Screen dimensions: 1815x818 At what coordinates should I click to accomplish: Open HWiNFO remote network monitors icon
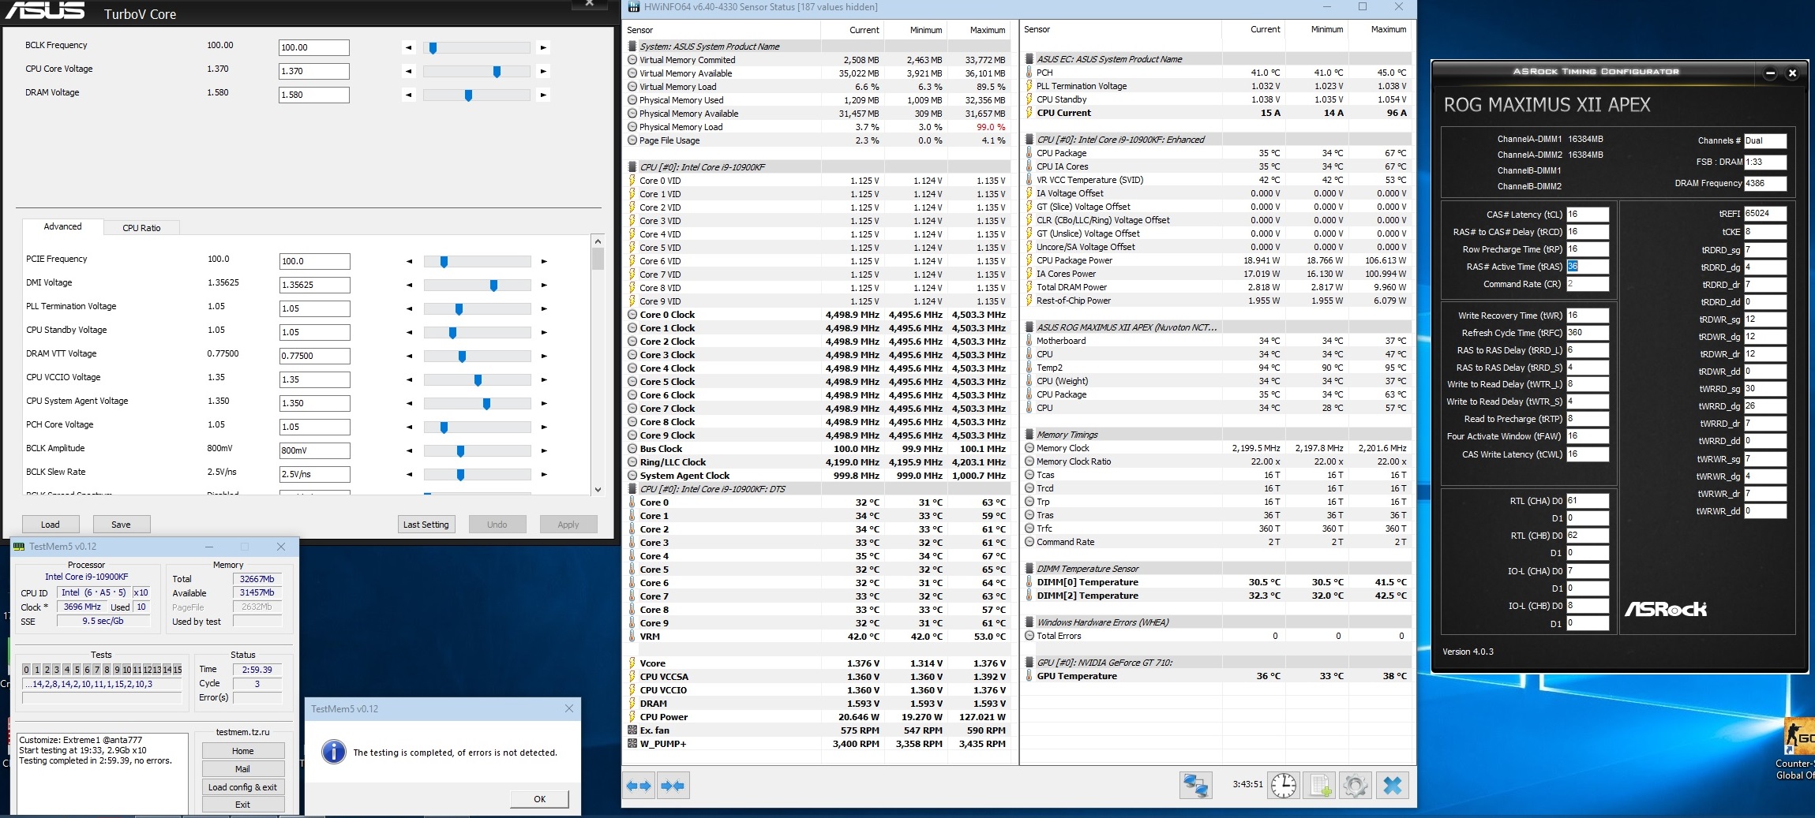[x=1196, y=786]
